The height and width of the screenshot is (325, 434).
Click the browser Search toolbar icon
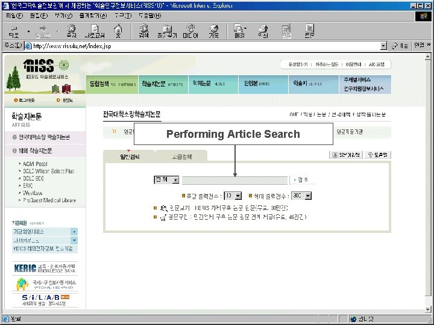point(144,31)
